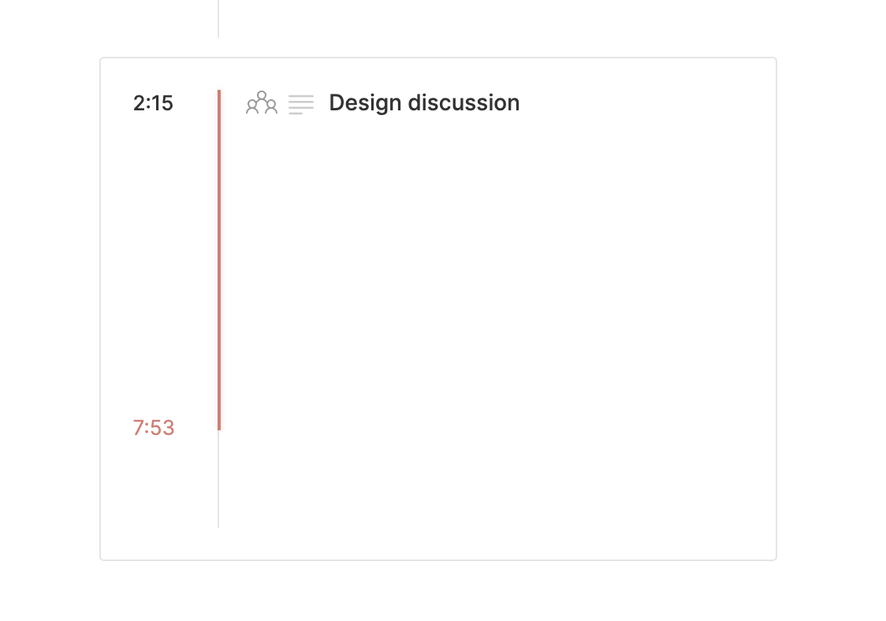The width and height of the screenshot is (886, 621).
Task: Click the head of the center attendee figure
Action: pos(262,95)
